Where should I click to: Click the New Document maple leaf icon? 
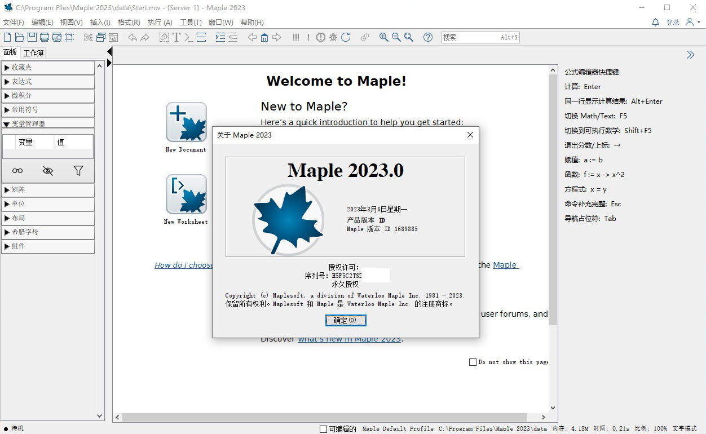pyautogui.click(x=186, y=122)
